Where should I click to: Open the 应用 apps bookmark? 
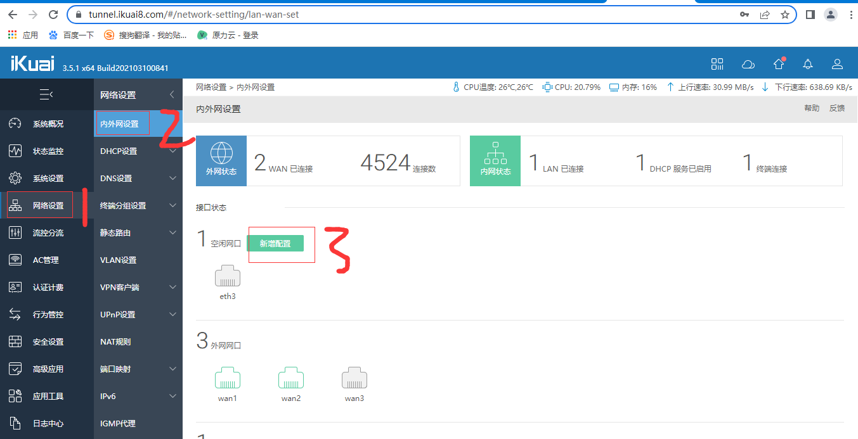tap(23, 35)
